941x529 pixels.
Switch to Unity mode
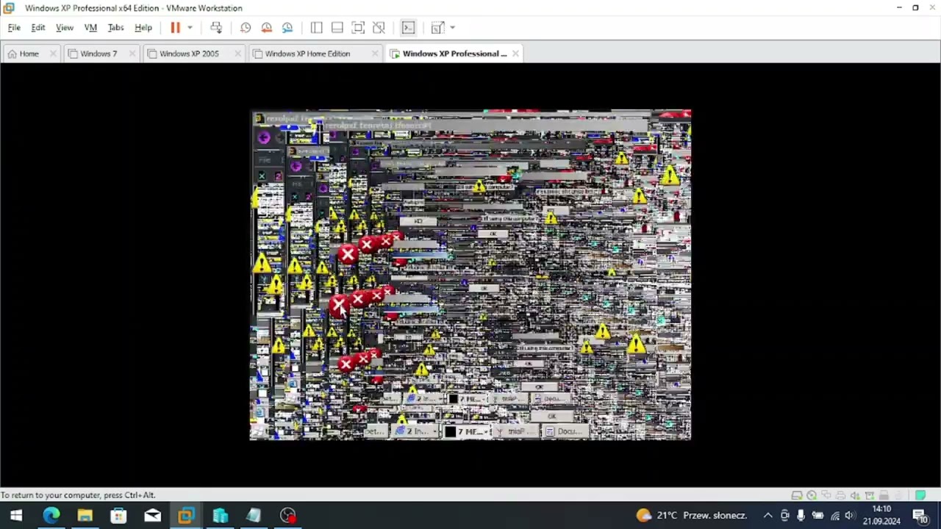[379, 28]
